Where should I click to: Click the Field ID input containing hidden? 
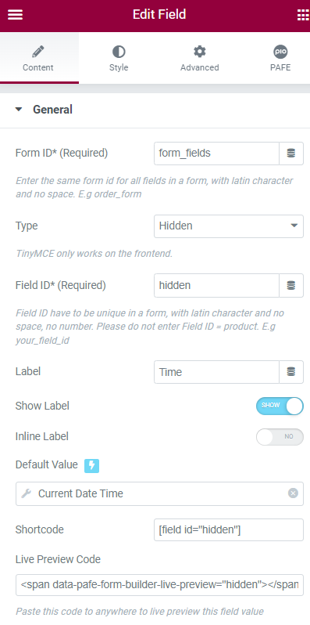tap(216, 285)
